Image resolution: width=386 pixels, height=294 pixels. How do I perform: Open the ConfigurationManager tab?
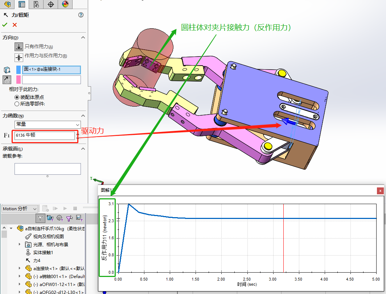tap(36, 4)
